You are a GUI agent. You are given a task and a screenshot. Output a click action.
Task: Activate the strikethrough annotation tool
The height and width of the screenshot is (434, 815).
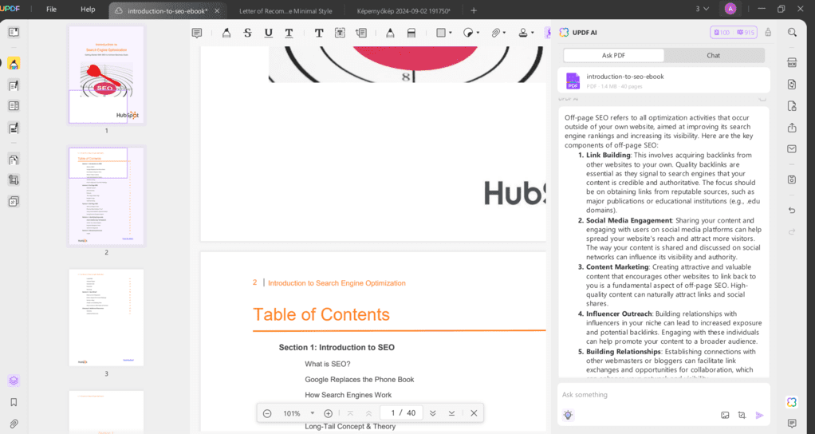(x=247, y=33)
